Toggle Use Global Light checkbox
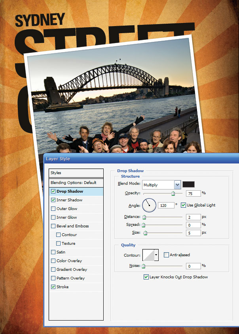This screenshot has height=334, width=239. (x=183, y=205)
